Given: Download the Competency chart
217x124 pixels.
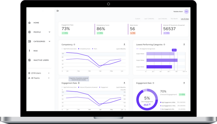Looking at the screenshot, I should pos(124,44).
